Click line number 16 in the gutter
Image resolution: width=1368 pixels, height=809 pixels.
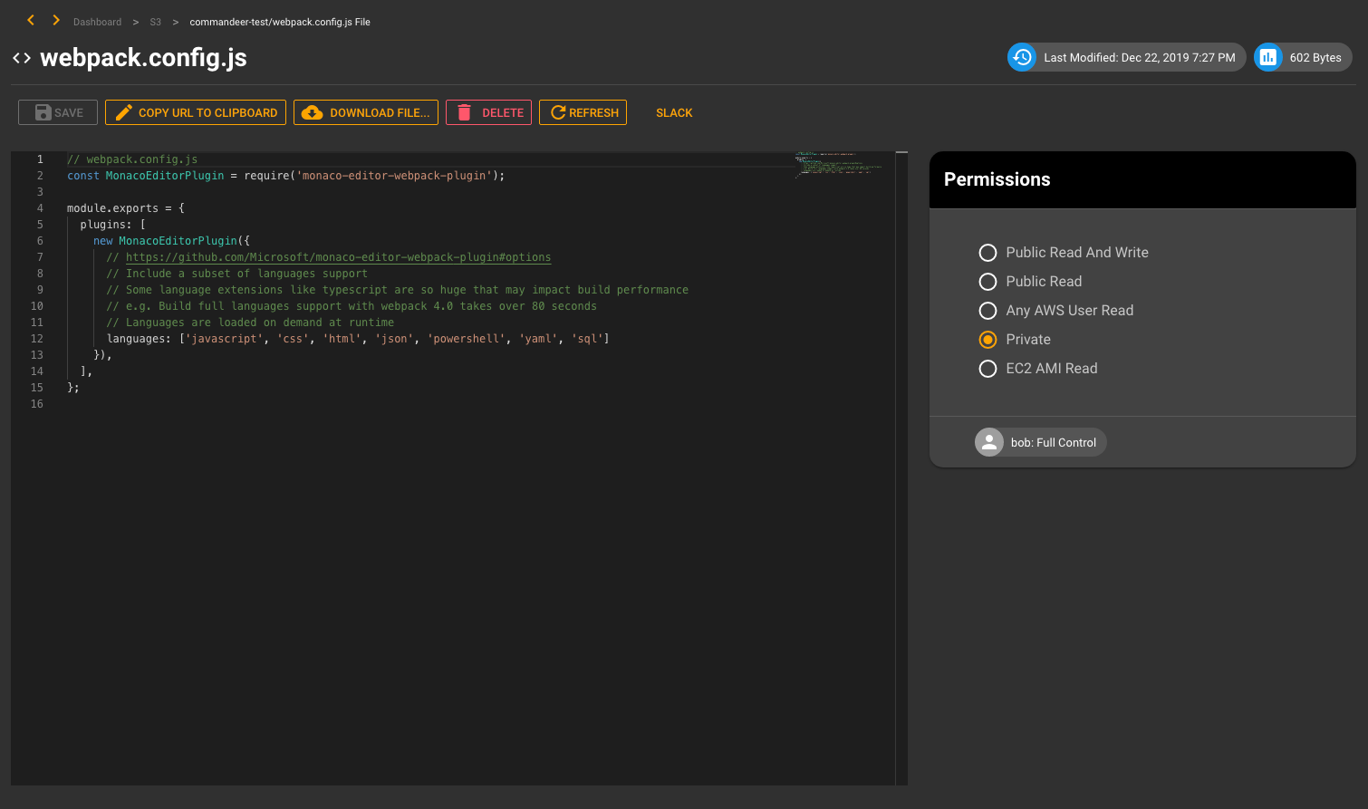pos(37,404)
